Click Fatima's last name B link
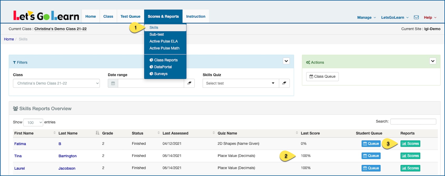This screenshot has height=176, width=445. pos(60,144)
